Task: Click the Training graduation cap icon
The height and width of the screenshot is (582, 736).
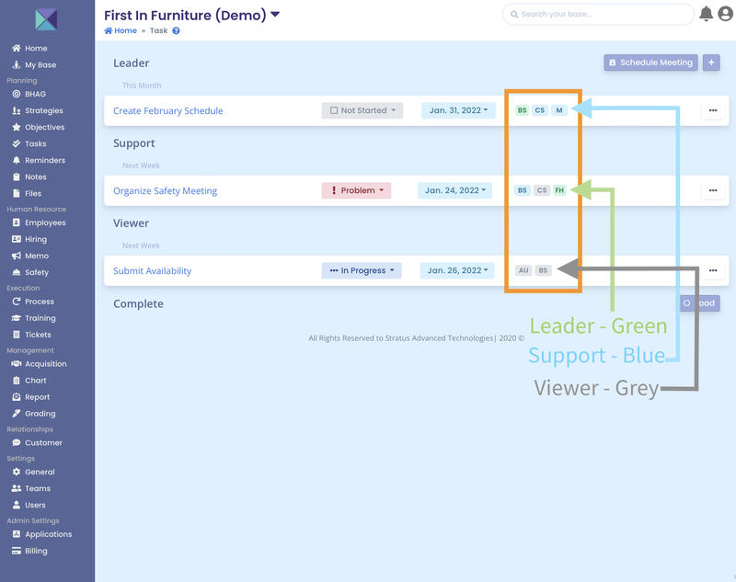Action: [17, 318]
